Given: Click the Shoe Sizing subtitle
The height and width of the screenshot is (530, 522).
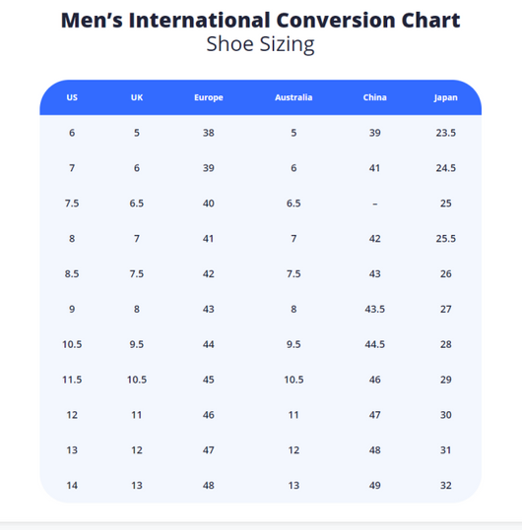Looking at the screenshot, I should tap(260, 44).
